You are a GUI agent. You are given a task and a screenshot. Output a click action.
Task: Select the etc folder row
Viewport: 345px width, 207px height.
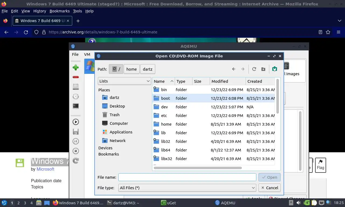(x=213, y=115)
